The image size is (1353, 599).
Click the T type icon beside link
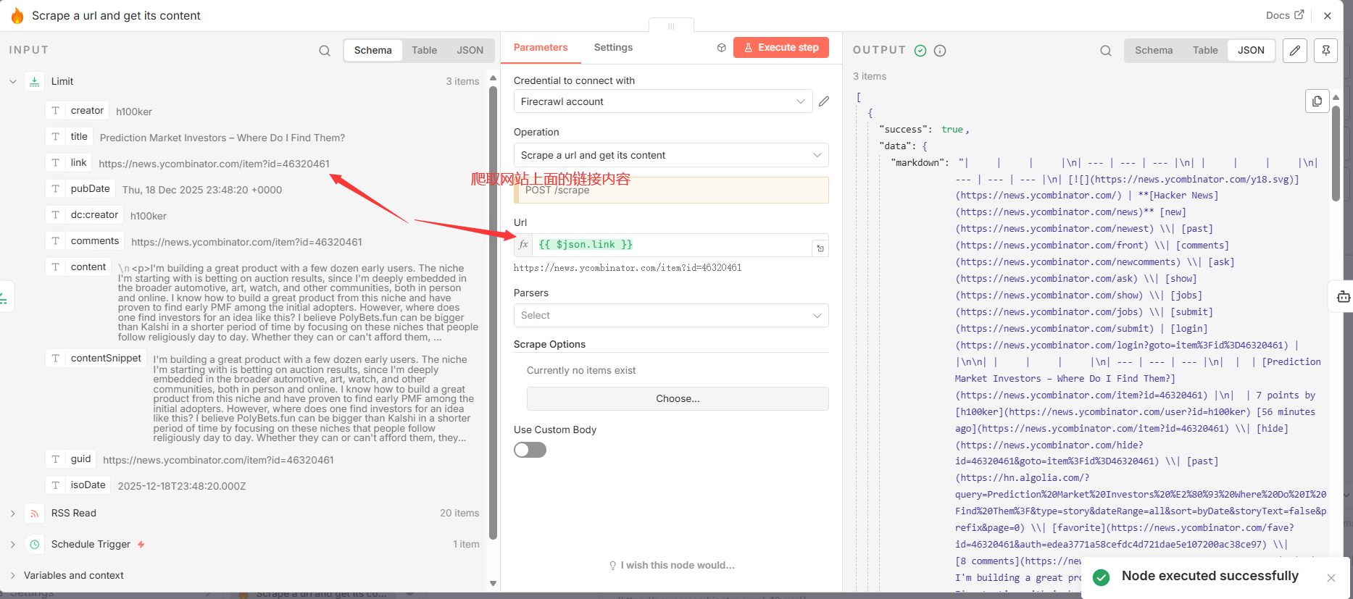click(55, 162)
